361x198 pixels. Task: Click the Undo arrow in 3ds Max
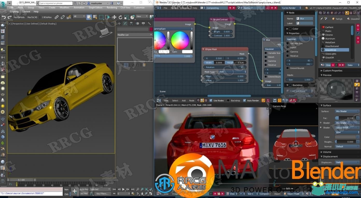tap(4, 17)
